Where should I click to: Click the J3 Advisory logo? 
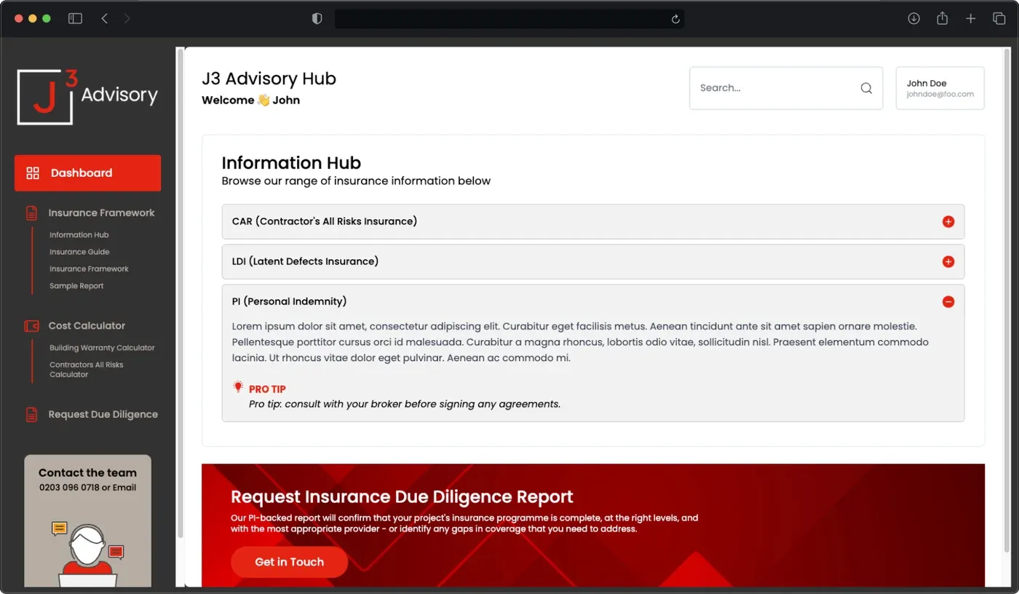[x=87, y=97]
